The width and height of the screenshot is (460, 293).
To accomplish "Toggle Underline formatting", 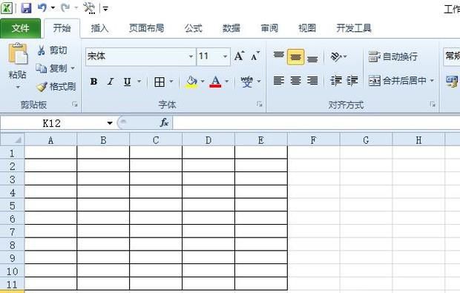I will tap(127, 82).
